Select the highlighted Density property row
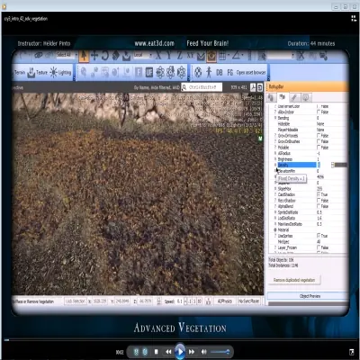Viewport: 360px width, 360px height. point(310,165)
